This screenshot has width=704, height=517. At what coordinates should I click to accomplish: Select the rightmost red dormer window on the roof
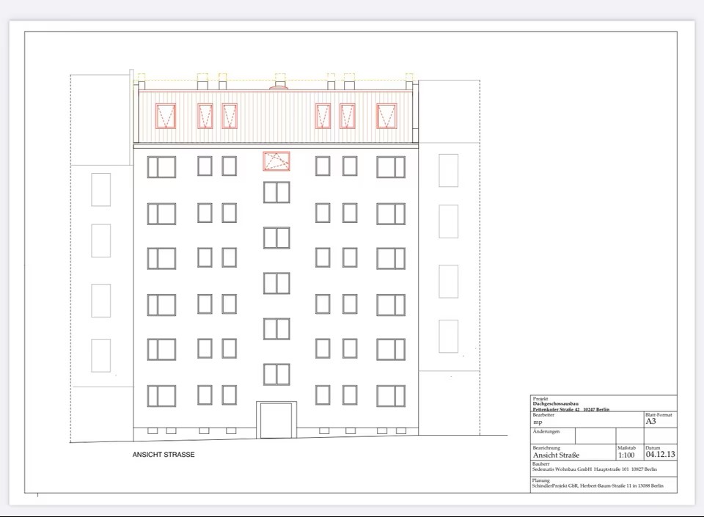pos(386,116)
